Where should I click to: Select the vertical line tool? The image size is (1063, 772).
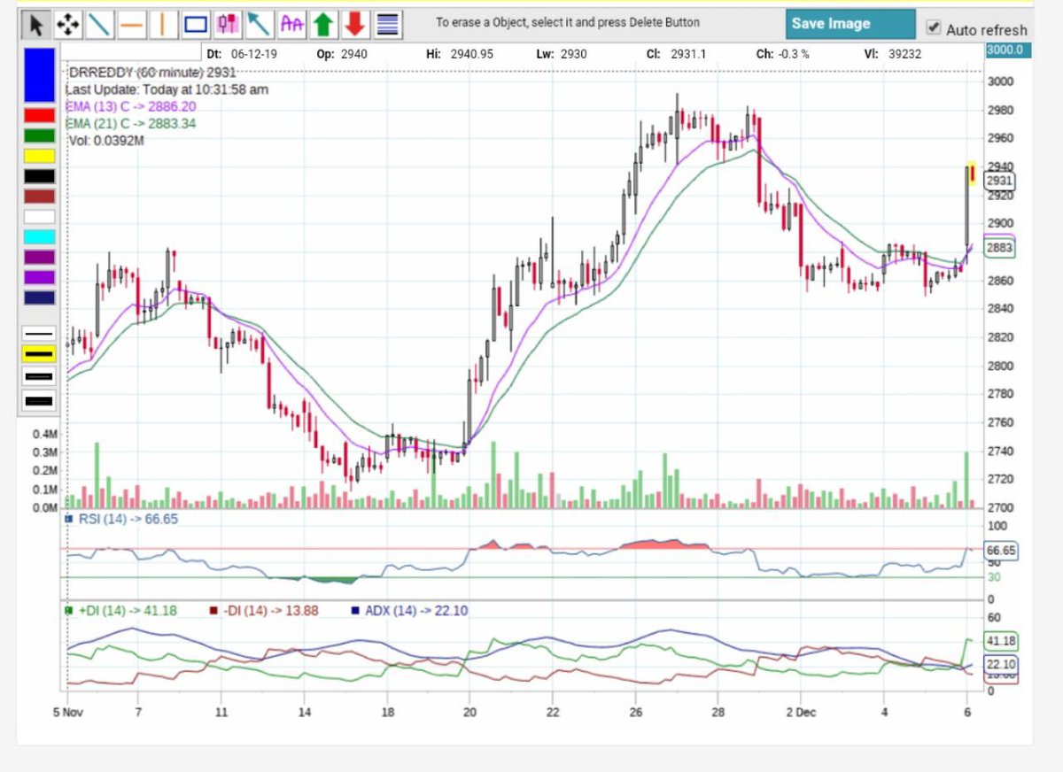pos(163,25)
